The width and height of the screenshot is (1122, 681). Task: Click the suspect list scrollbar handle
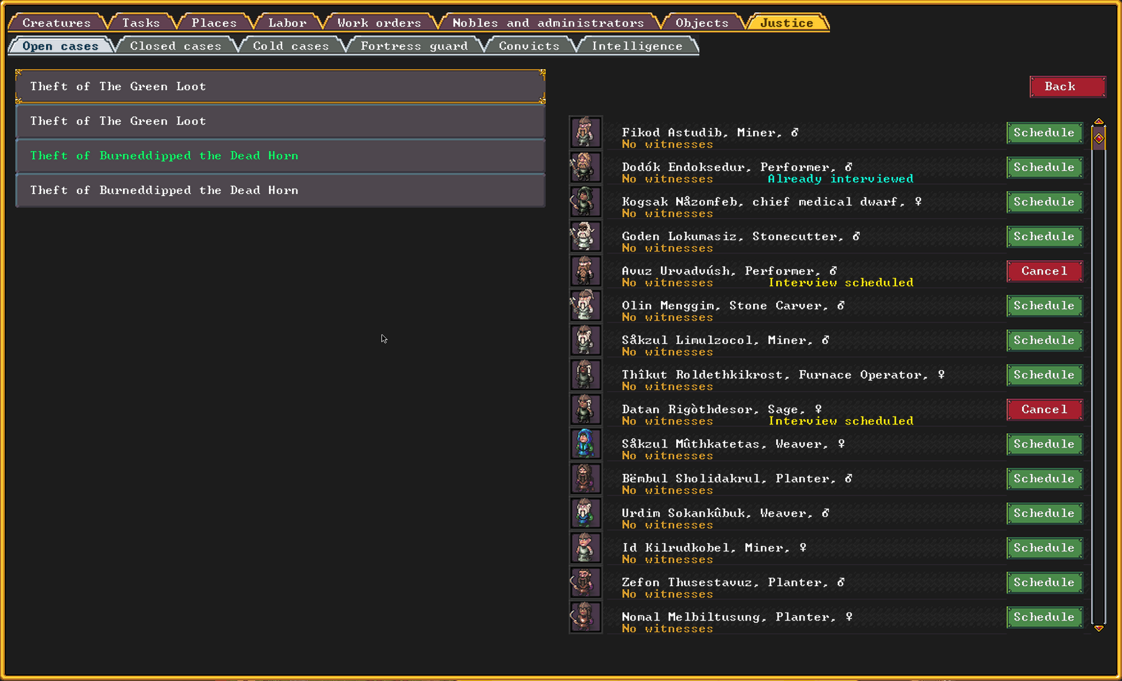click(1098, 138)
